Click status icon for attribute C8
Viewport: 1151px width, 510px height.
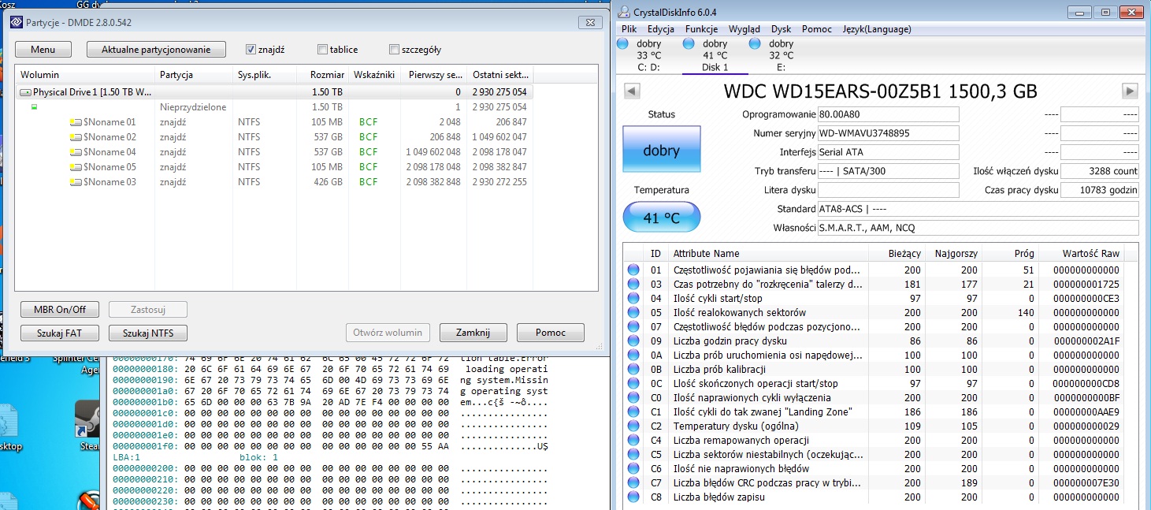click(x=633, y=497)
